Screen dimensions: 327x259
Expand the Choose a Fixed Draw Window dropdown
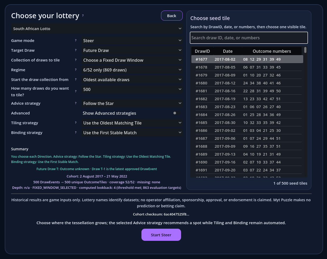point(132,60)
